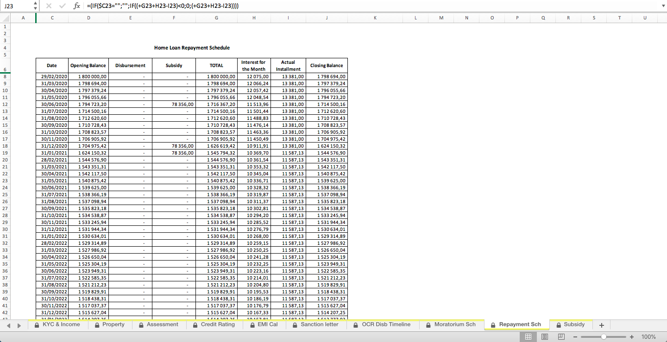The image size is (667, 342).
Task: Click the 'Interest for the Month' heading cell
Action: (254, 65)
